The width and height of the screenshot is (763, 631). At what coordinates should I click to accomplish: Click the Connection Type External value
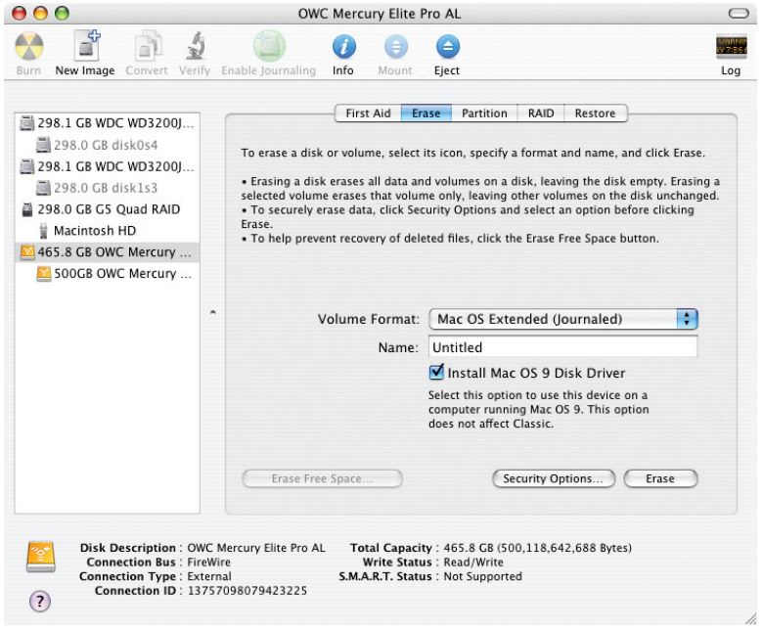click(x=209, y=576)
